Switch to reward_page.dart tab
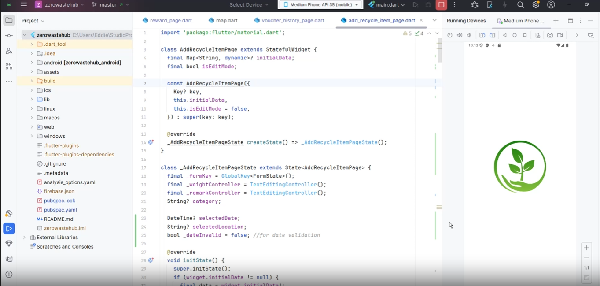This screenshot has height=286, width=600. 167,21
